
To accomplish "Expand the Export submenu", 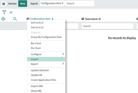I will point(46,64).
